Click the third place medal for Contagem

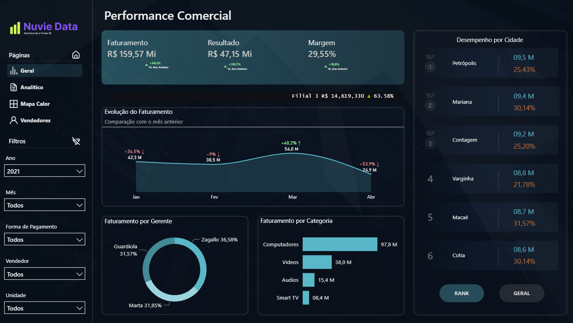[430, 140]
